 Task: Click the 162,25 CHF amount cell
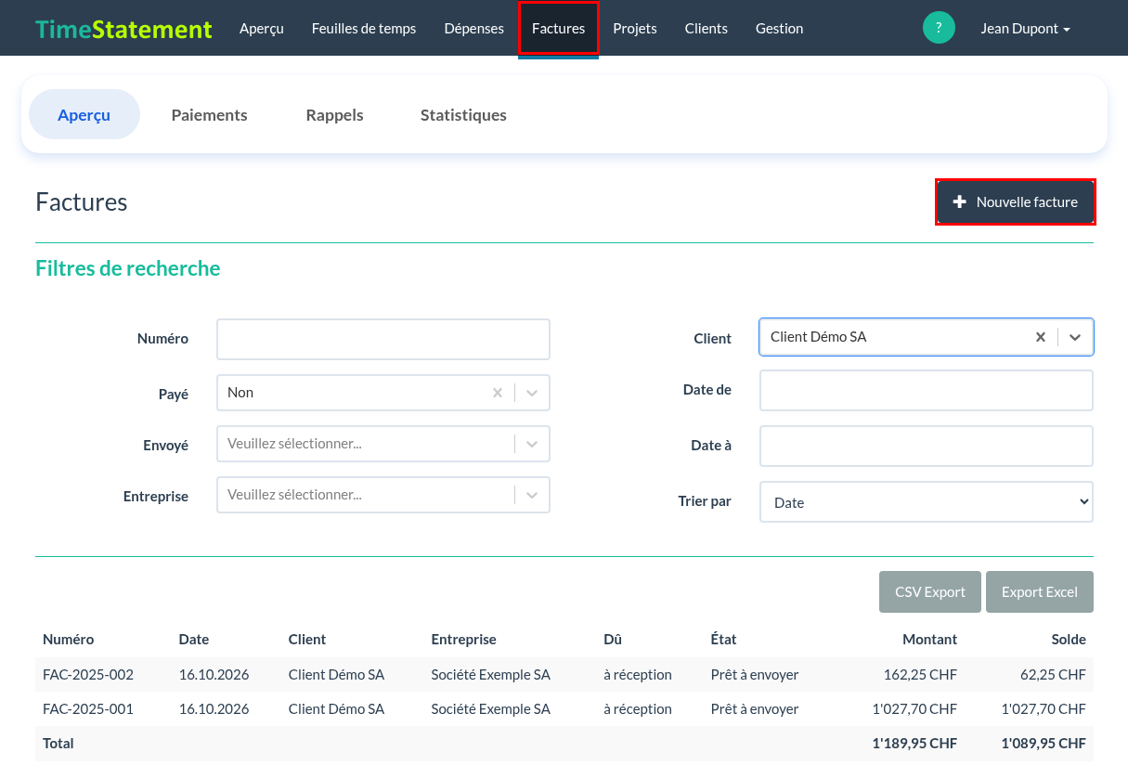point(920,675)
